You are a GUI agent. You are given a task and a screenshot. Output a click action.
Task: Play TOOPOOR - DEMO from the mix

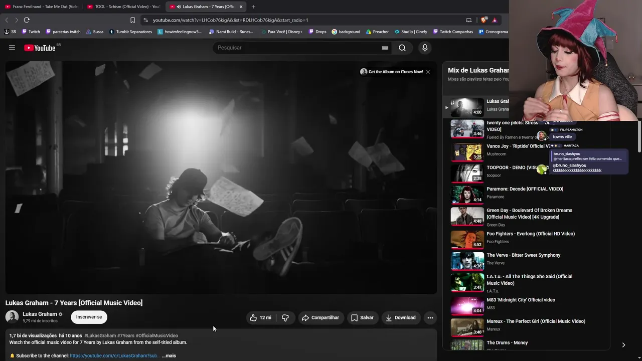467,173
